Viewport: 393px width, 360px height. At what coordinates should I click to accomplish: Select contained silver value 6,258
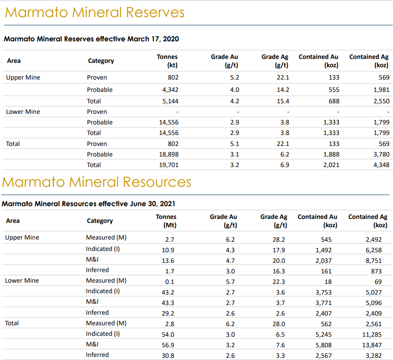pos(374,251)
